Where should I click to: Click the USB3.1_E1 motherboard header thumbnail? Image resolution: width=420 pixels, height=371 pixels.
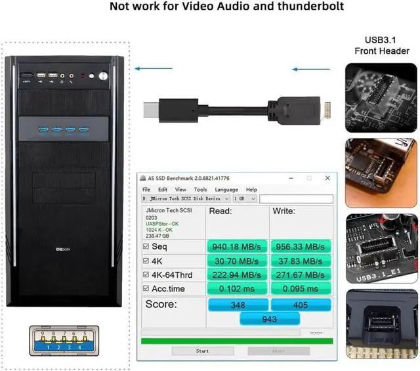pyautogui.click(x=382, y=248)
